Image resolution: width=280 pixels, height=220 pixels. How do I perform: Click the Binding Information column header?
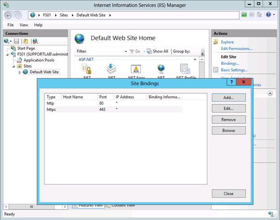(164, 97)
